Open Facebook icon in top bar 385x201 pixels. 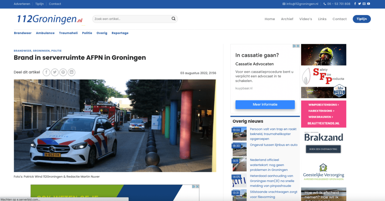355,4
